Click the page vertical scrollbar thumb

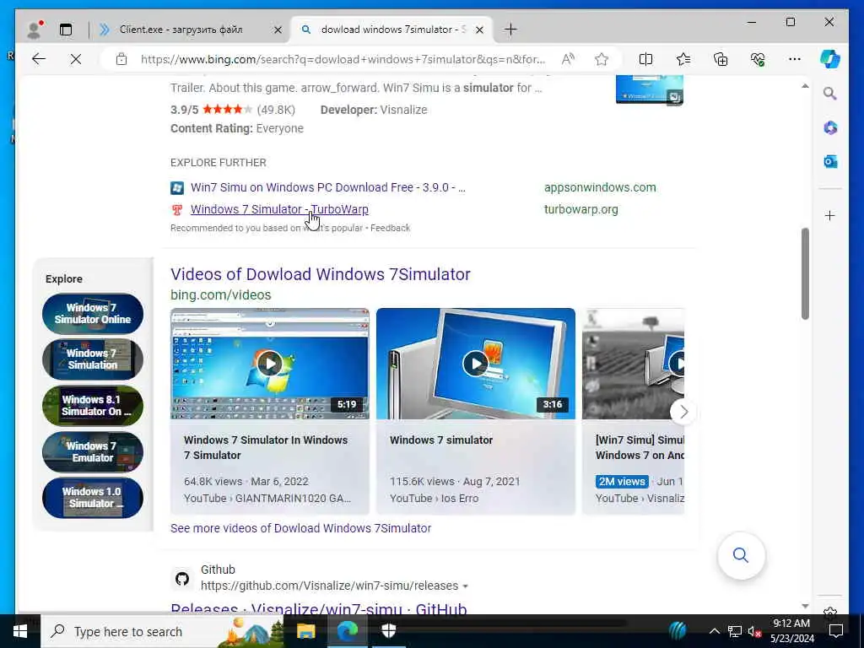pyautogui.click(x=805, y=273)
